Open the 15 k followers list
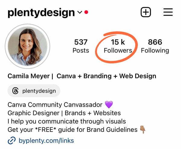This screenshot has height=149, width=181. point(118,46)
